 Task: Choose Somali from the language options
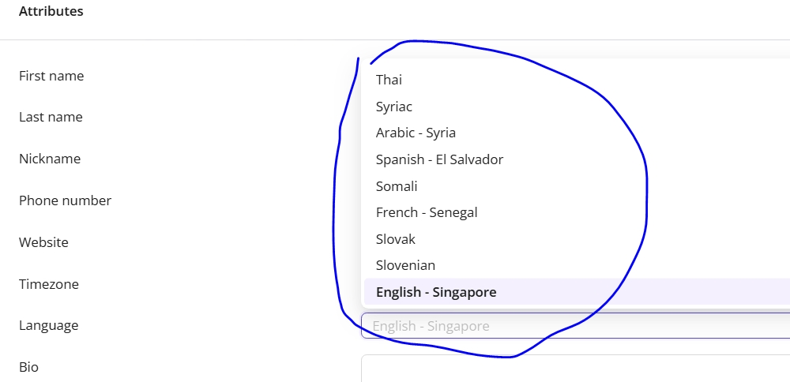[397, 186]
